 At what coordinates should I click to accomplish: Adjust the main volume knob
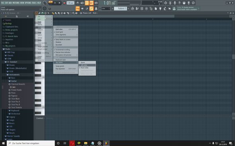click(x=45, y=3)
